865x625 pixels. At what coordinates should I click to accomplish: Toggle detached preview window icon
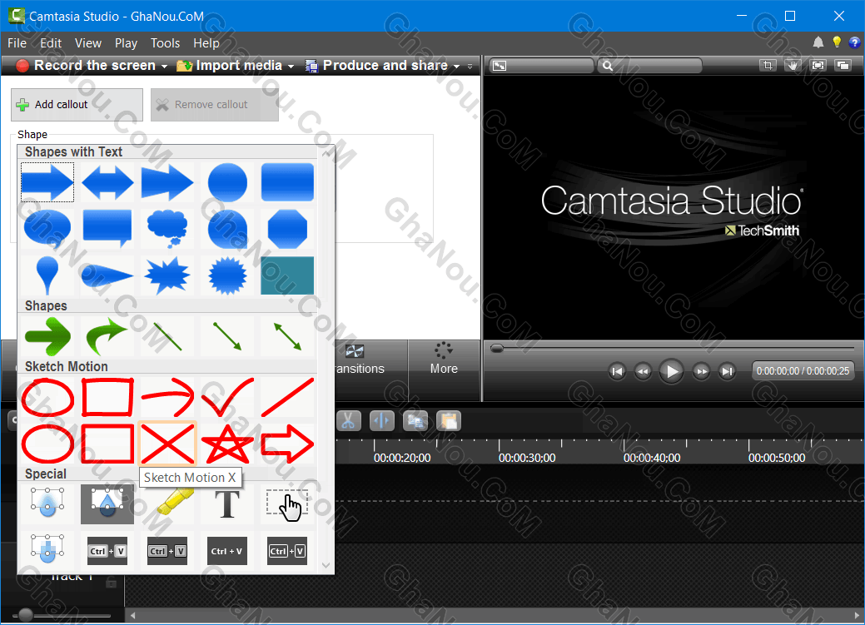click(843, 66)
